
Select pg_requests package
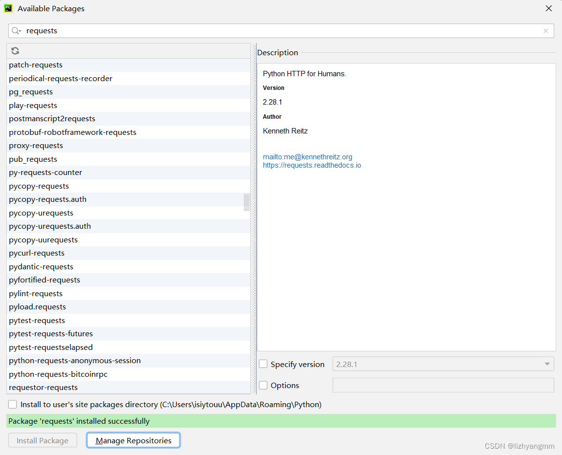(x=129, y=92)
